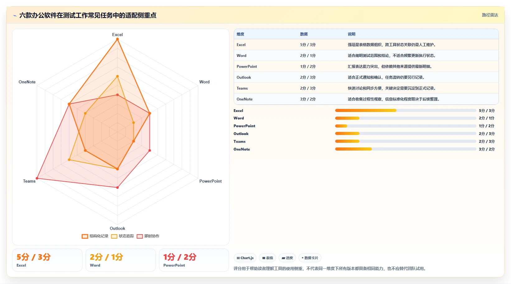Screen dimensions: 511x284
Task: Click the Teams progress bar
Action: (x=406, y=141)
